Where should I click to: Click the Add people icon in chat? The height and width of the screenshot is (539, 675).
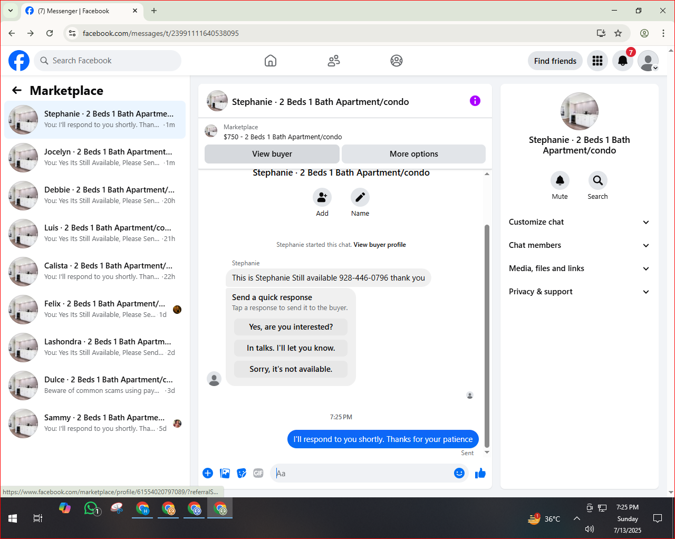[x=322, y=197]
